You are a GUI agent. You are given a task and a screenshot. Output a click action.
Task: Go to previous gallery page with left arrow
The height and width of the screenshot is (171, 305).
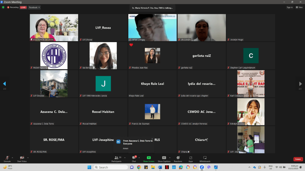(x=4, y=84)
